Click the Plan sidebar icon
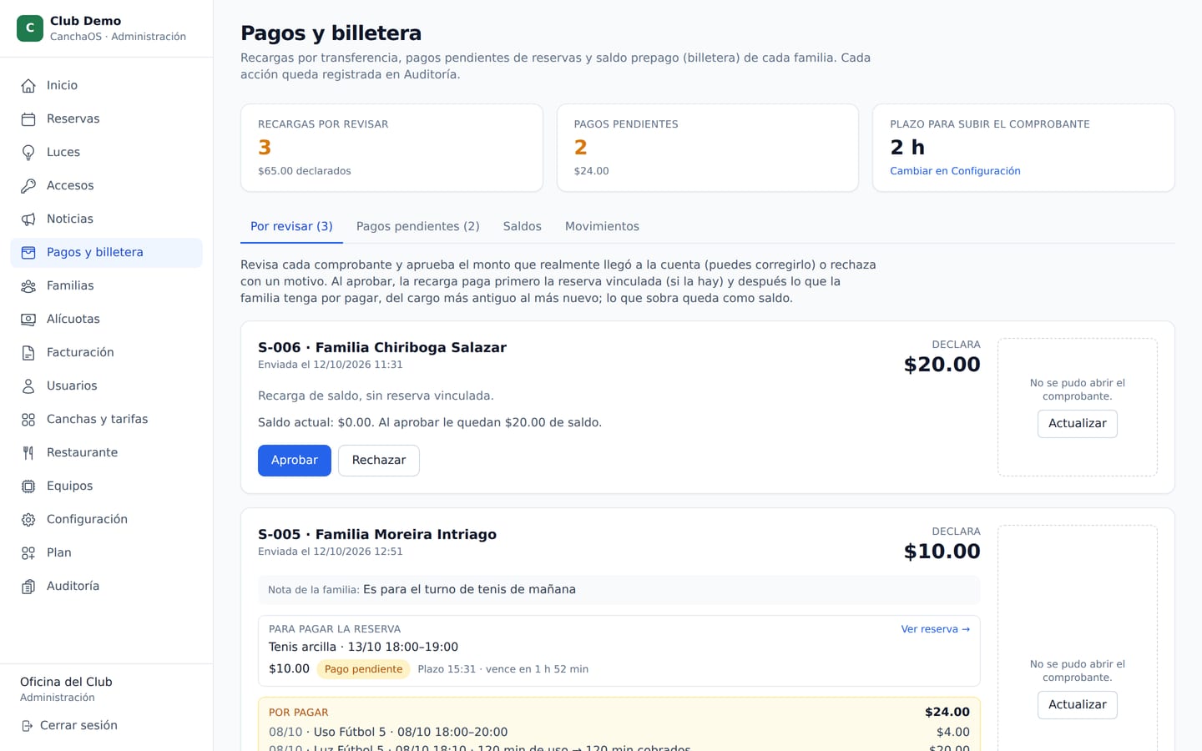 click(28, 552)
